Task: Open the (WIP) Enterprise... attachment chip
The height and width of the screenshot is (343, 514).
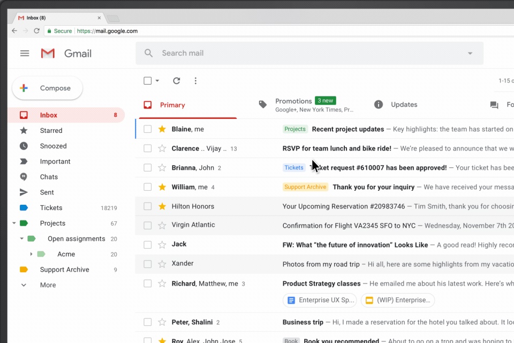Action: [398, 300]
